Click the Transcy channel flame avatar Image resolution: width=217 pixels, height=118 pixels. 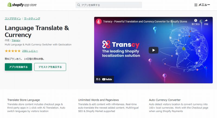[99, 22]
